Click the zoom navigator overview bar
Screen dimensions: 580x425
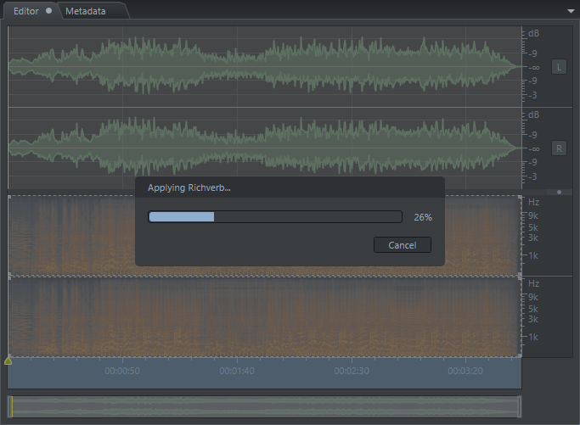pos(263,406)
